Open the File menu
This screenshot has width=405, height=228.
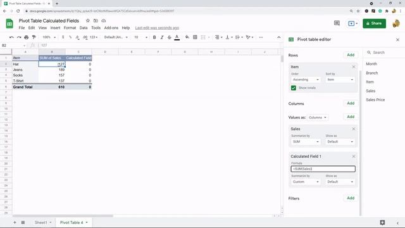[x=22, y=28]
